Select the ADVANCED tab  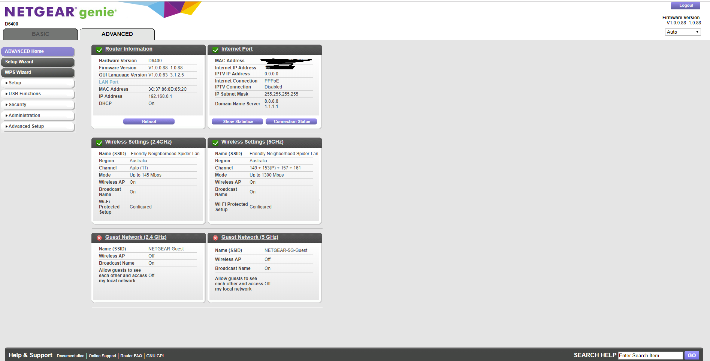coord(117,34)
